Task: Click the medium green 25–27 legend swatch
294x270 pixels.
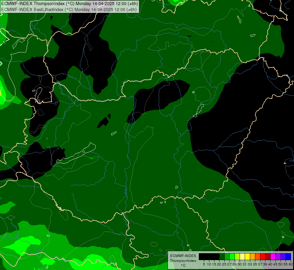Action: [227, 256]
